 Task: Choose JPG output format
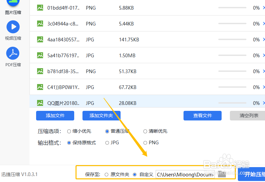pos(107,143)
